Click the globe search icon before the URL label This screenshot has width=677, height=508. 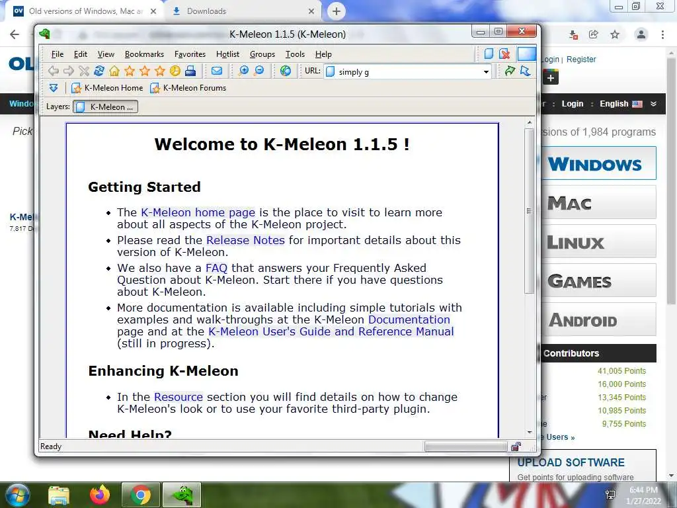[x=286, y=71]
